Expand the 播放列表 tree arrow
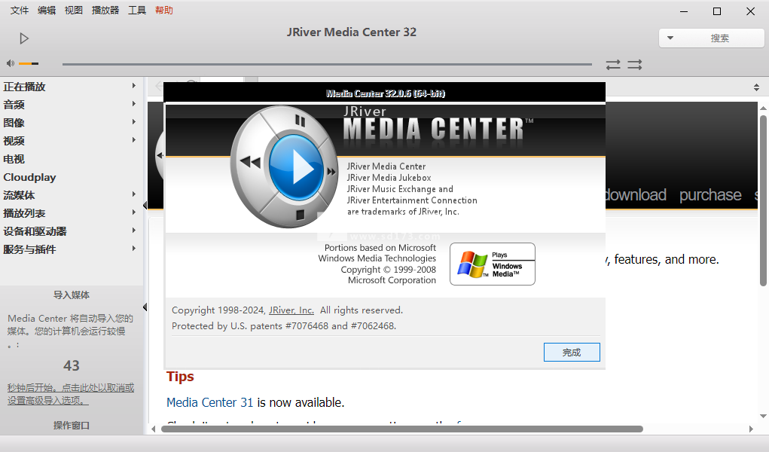The width and height of the screenshot is (769, 452). [134, 212]
